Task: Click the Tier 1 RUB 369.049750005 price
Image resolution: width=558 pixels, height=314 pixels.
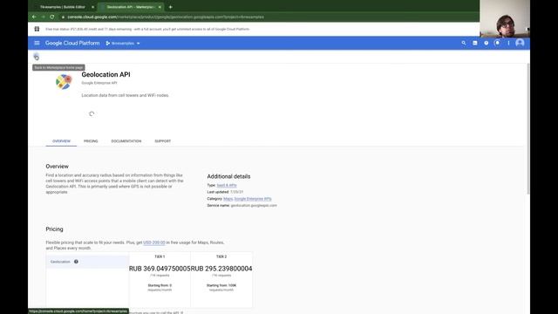Action: point(160,269)
